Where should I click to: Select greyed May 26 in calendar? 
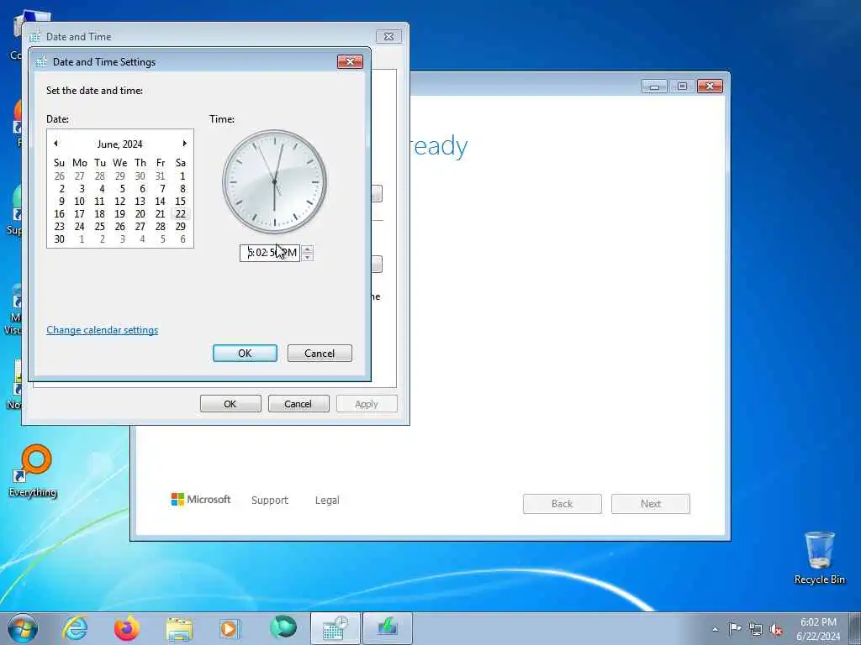tap(60, 176)
